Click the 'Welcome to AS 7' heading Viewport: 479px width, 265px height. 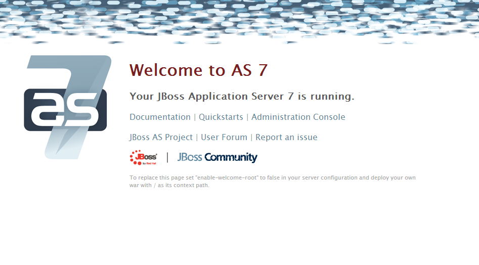[198, 70]
